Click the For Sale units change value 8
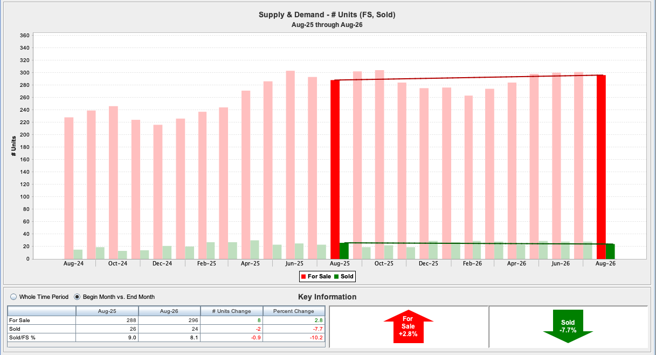Viewport: 656px width, 355px height. [x=232, y=320]
